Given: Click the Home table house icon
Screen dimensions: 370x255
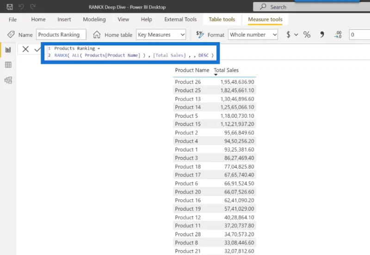Looking at the screenshot, I should (97, 35).
